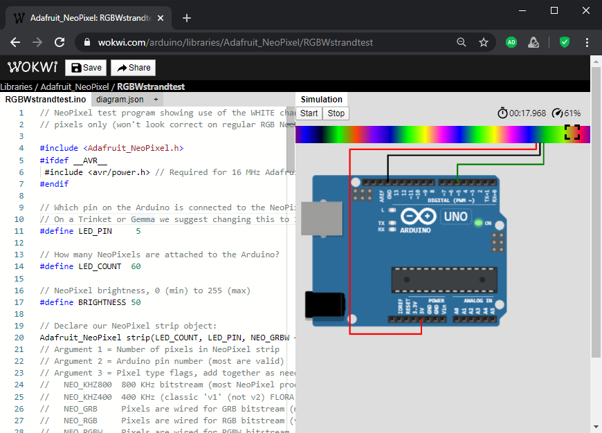This screenshot has width=602, height=433.
Task: Switch to RGBWstrandtest.ino file tab
Action: (x=45, y=100)
